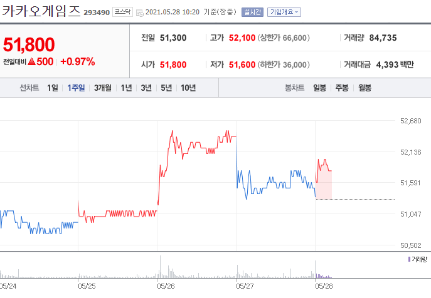Show the 5년 chart range
This screenshot has width=431, height=298.
click(166, 88)
